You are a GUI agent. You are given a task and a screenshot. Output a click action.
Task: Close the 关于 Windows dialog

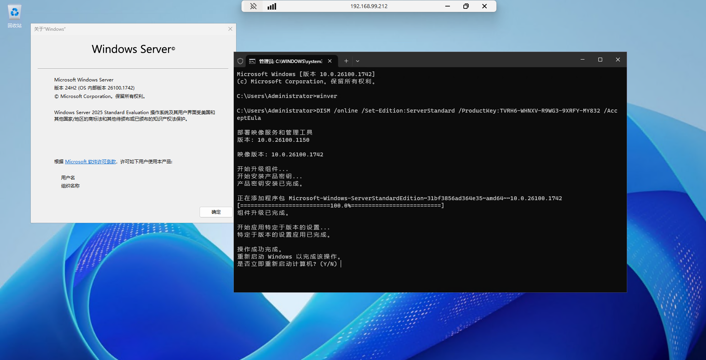[230, 29]
